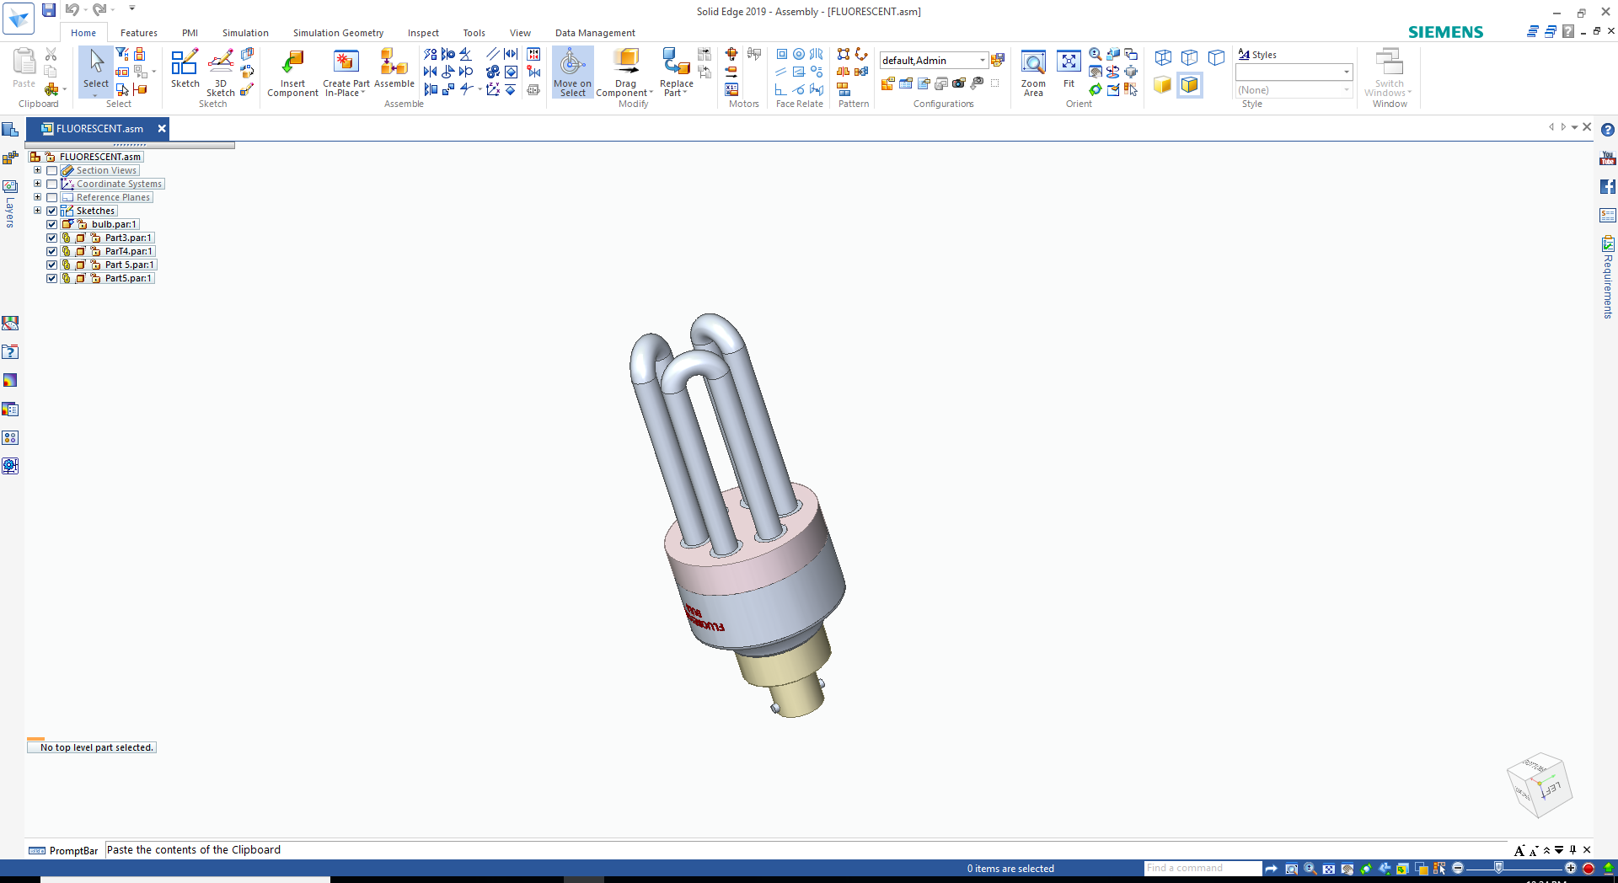Expand Reference Planes tree node
Viewport: 1618px width, 883px height.
37,197
